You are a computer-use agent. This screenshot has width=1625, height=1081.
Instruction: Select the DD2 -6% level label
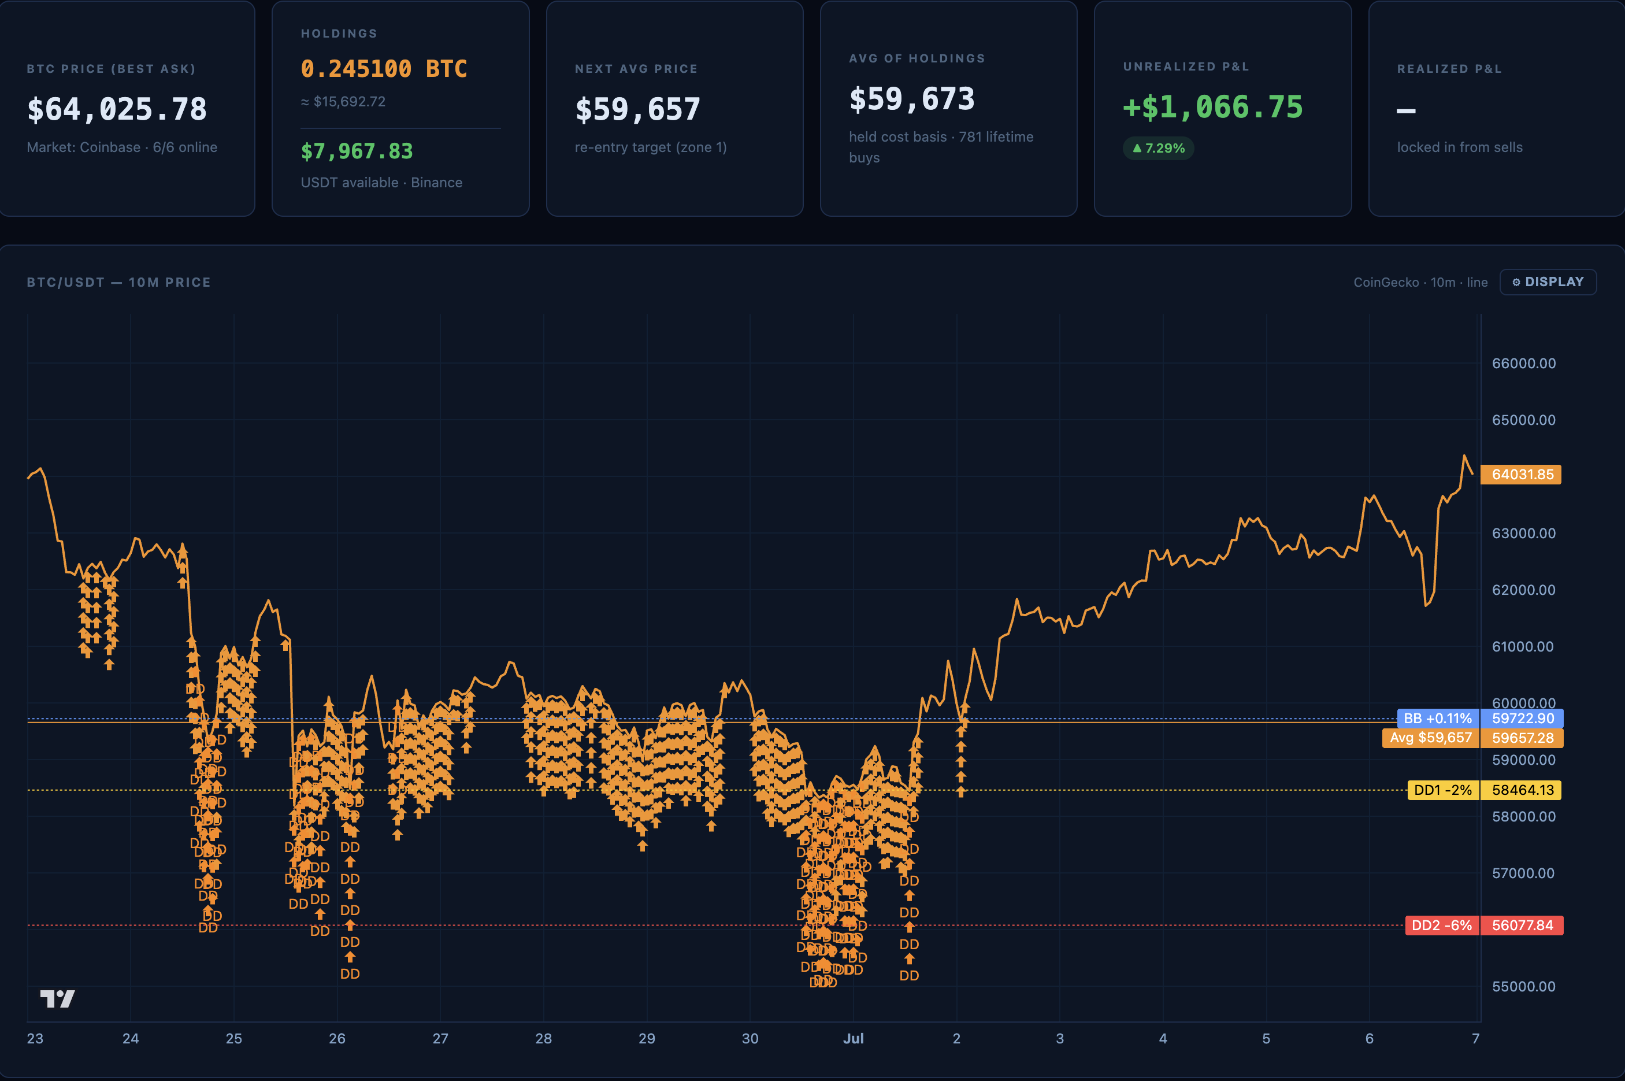pyautogui.click(x=1442, y=925)
